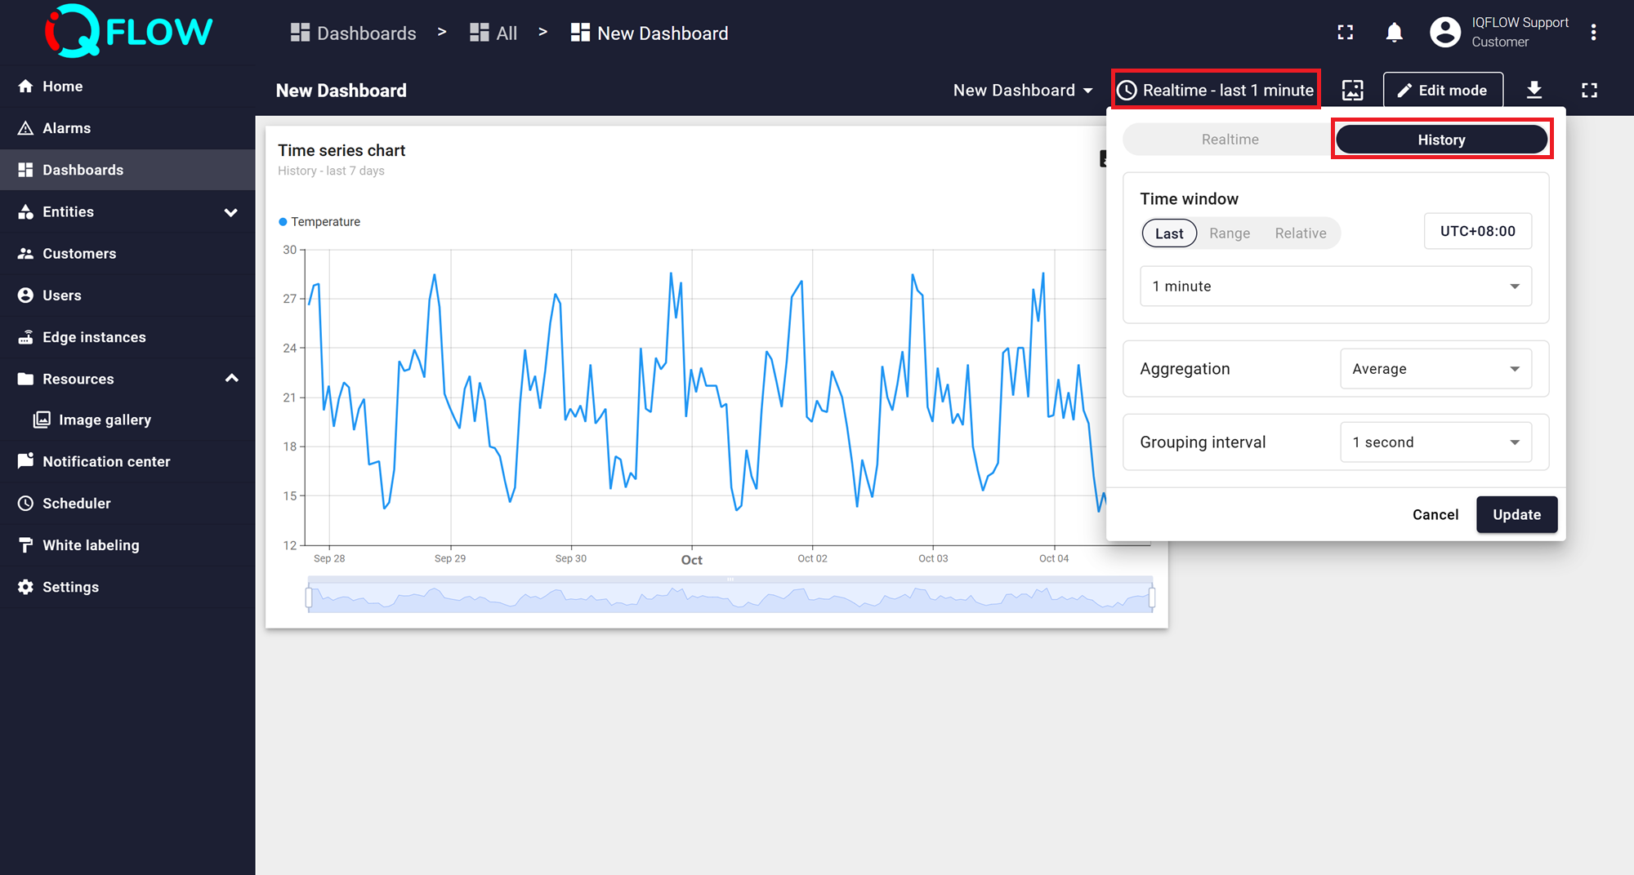The width and height of the screenshot is (1634, 875).
Task: Switch time window to Realtime mode
Action: click(x=1229, y=140)
